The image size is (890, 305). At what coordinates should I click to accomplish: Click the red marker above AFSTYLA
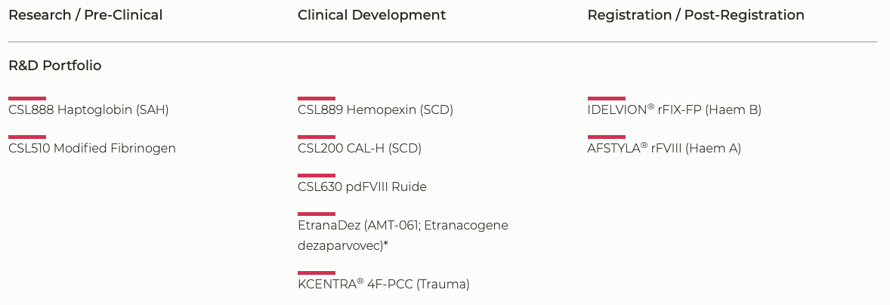(607, 137)
